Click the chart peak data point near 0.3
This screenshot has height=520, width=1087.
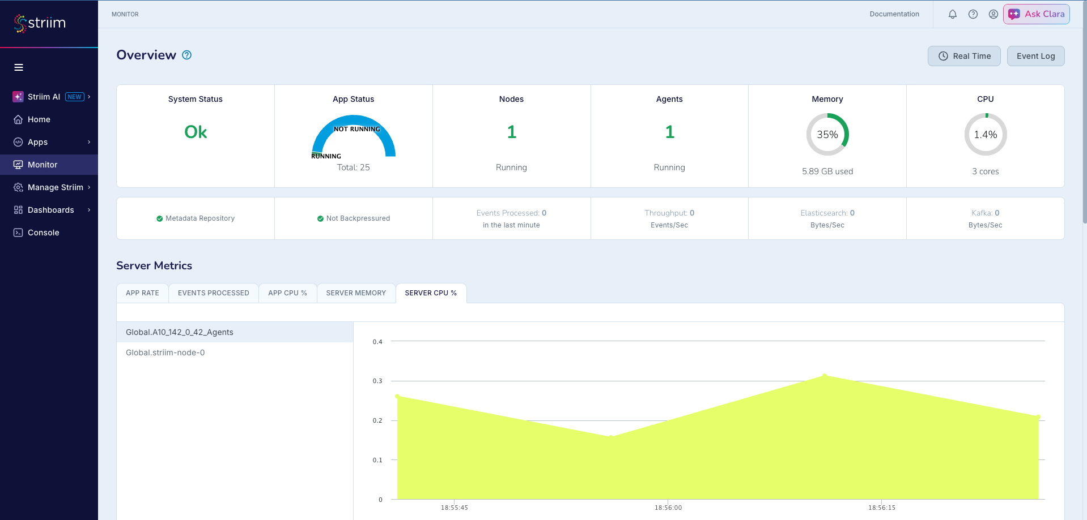click(825, 376)
